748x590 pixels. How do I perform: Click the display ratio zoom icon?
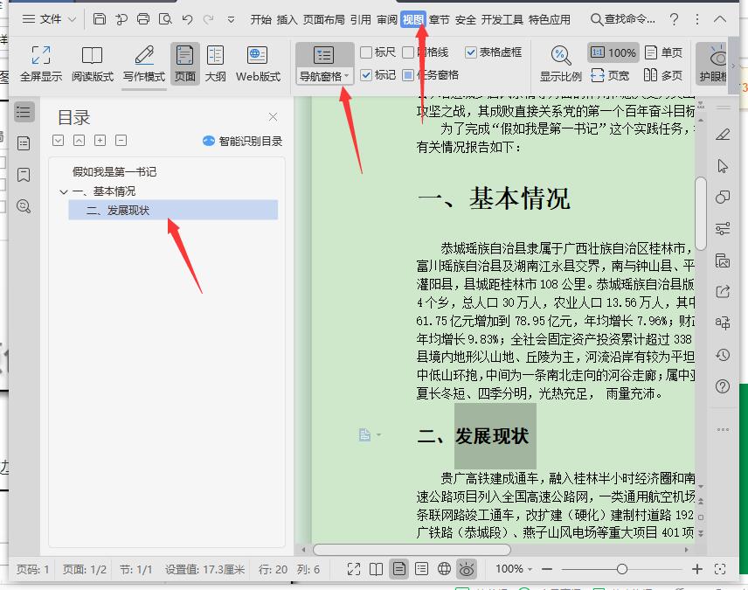click(x=560, y=56)
